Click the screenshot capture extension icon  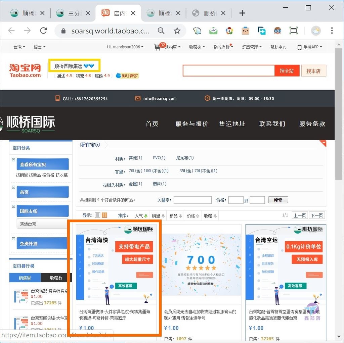(x=293, y=31)
